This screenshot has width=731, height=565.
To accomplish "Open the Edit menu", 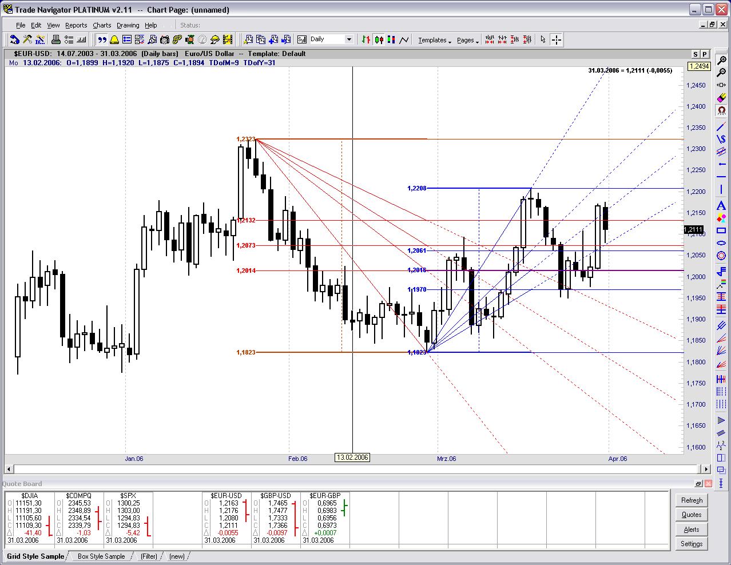I will tap(36, 25).
